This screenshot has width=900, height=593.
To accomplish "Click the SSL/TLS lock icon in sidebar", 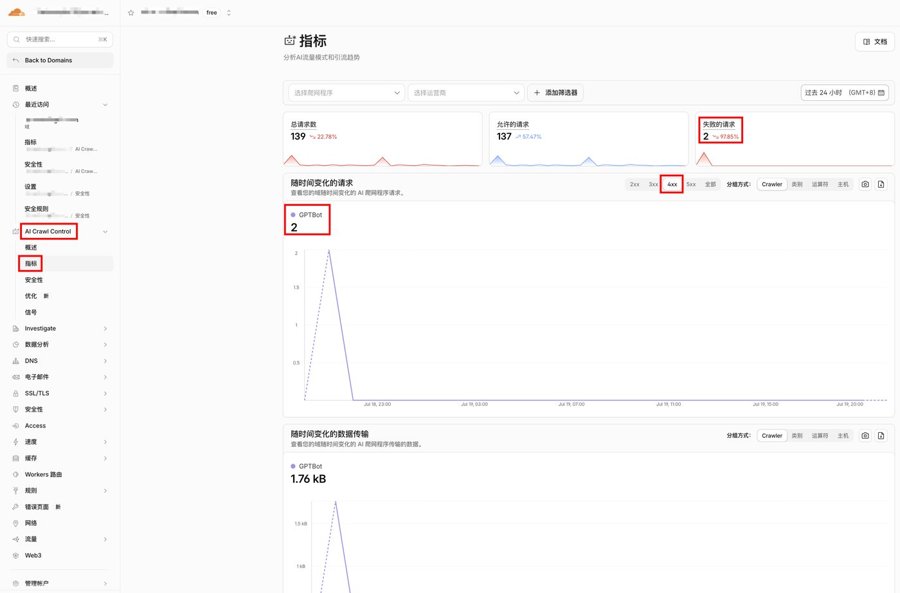I will [x=15, y=394].
